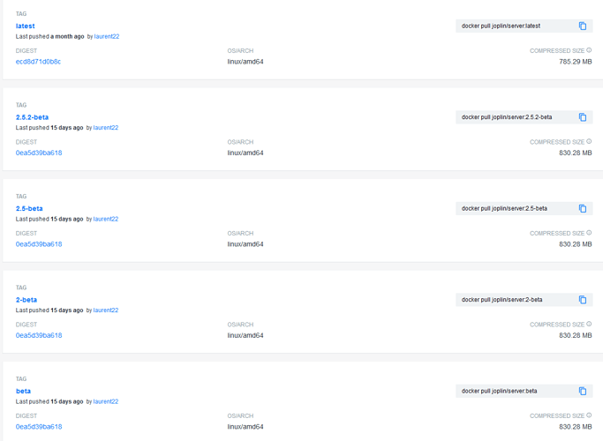Screen dimensions: 603x441
Task: Copy the docker pull joplin/server:latest command
Action: click(x=582, y=26)
